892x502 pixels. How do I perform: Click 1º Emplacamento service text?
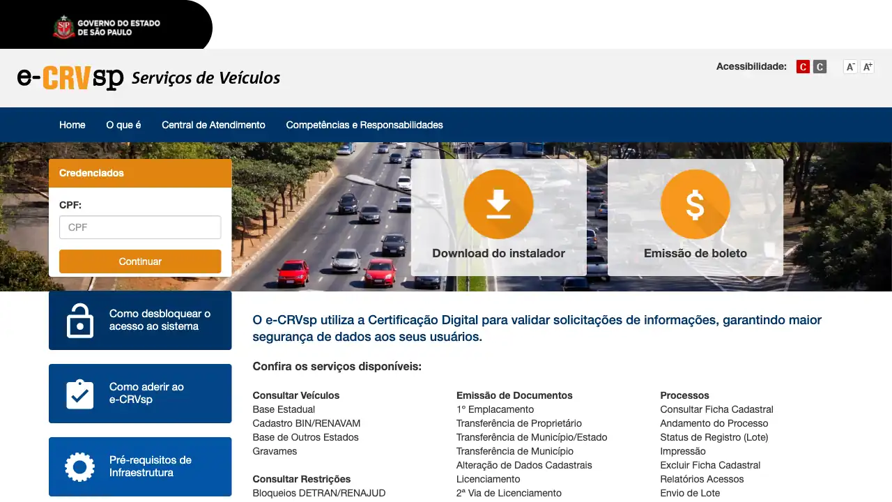pos(495,409)
